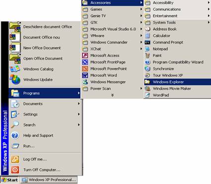Click the Windows Update globe icon
211x184 pixels.
coord(15,79)
